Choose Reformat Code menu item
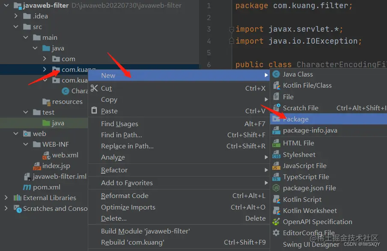 (179, 195)
